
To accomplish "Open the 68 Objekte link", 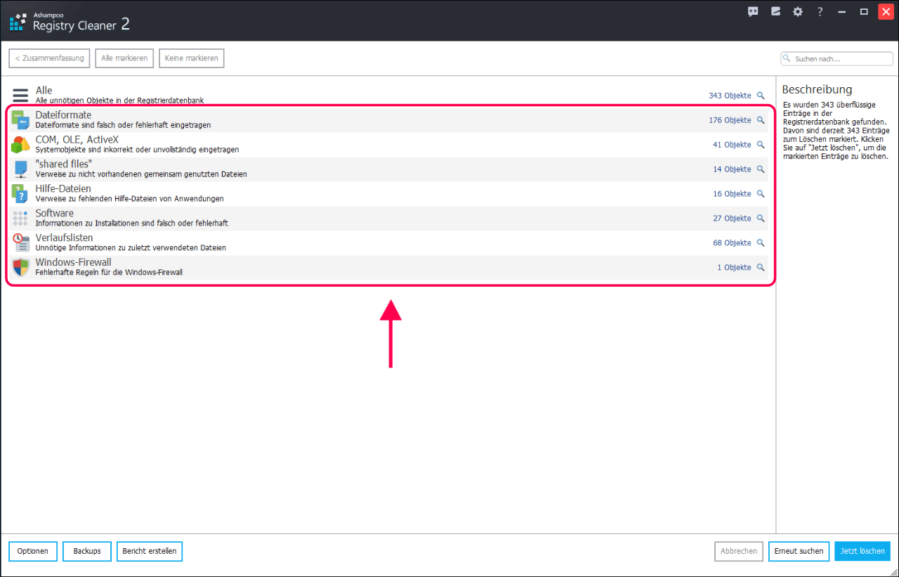I will tap(732, 243).
